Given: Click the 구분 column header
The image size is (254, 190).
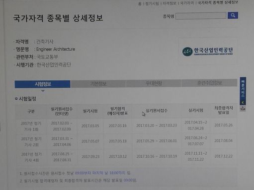Looking at the screenshot, I should [x=31, y=111].
